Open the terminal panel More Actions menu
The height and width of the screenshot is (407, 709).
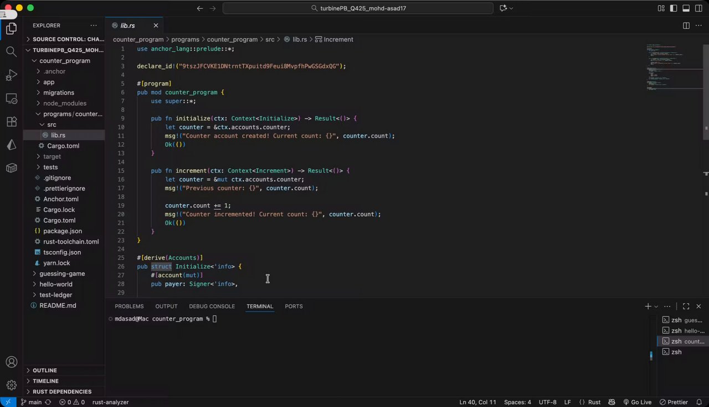coord(668,306)
